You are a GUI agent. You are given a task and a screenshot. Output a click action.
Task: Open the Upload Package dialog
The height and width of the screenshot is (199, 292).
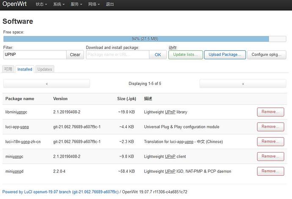(225, 55)
